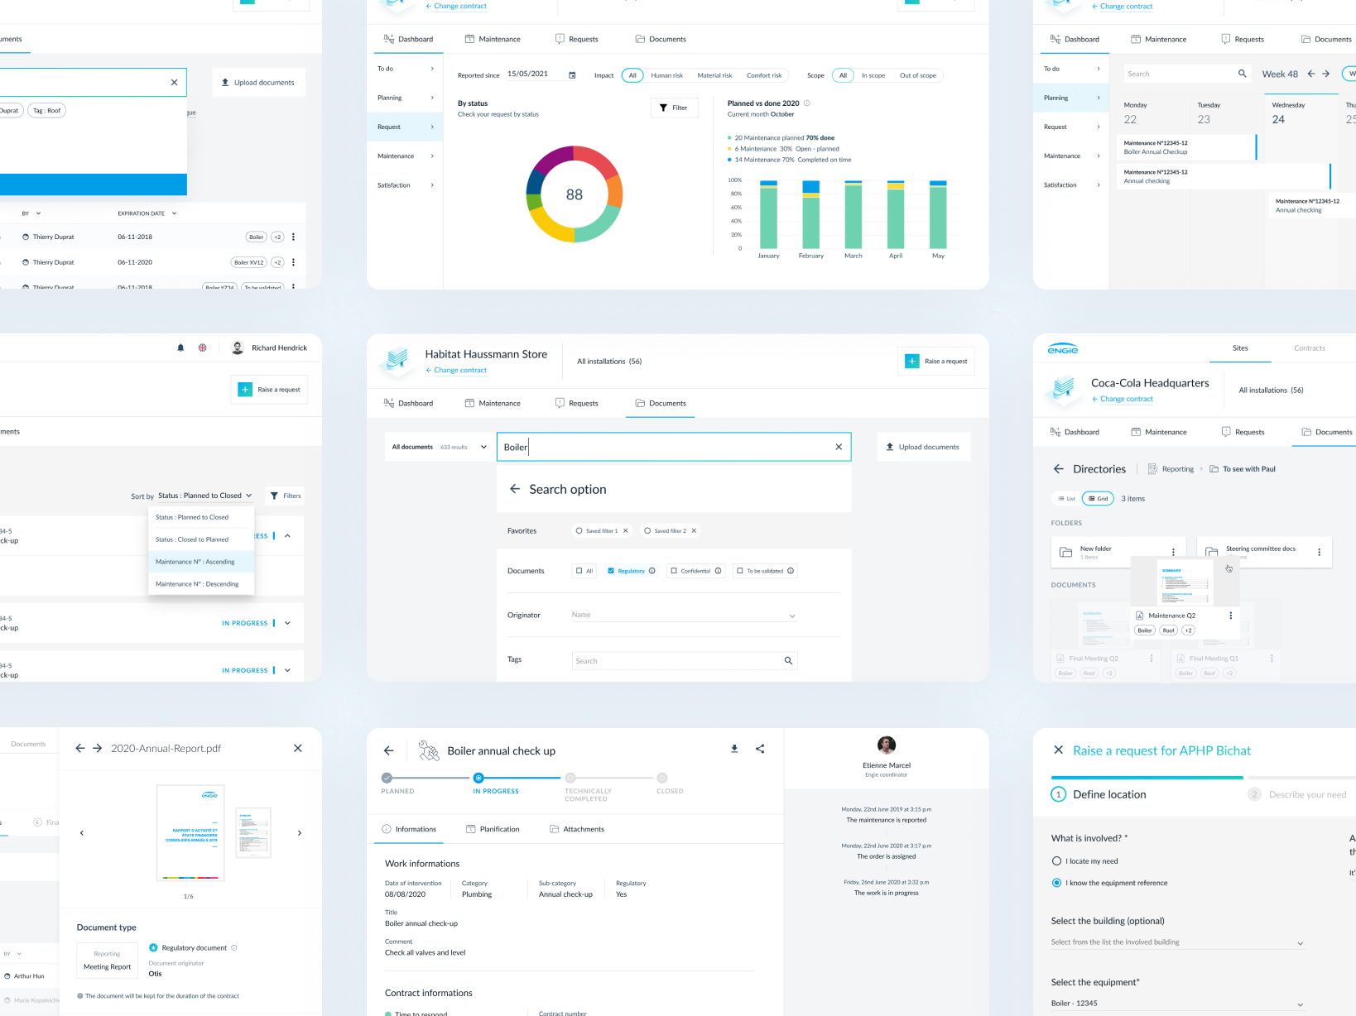Viewport: 1356px width, 1016px height.
Task: Open the Filters button beside Sort by
Action: tap(286, 496)
